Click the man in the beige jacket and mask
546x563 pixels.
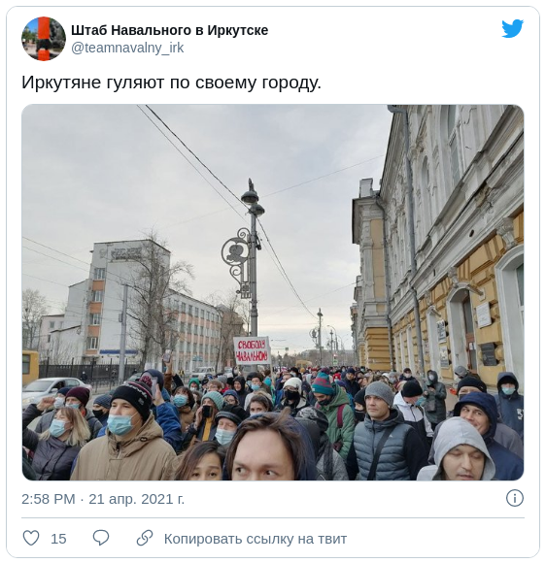point(124,435)
